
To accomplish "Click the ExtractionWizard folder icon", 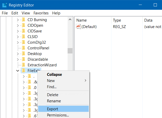I will (x=24, y=65).
